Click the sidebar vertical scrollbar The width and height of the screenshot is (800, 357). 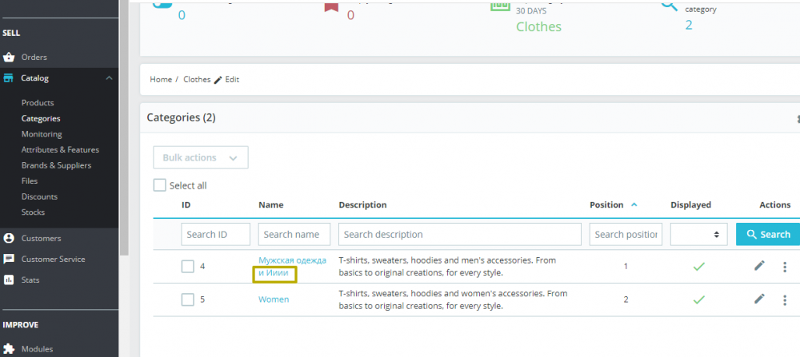coord(124,127)
